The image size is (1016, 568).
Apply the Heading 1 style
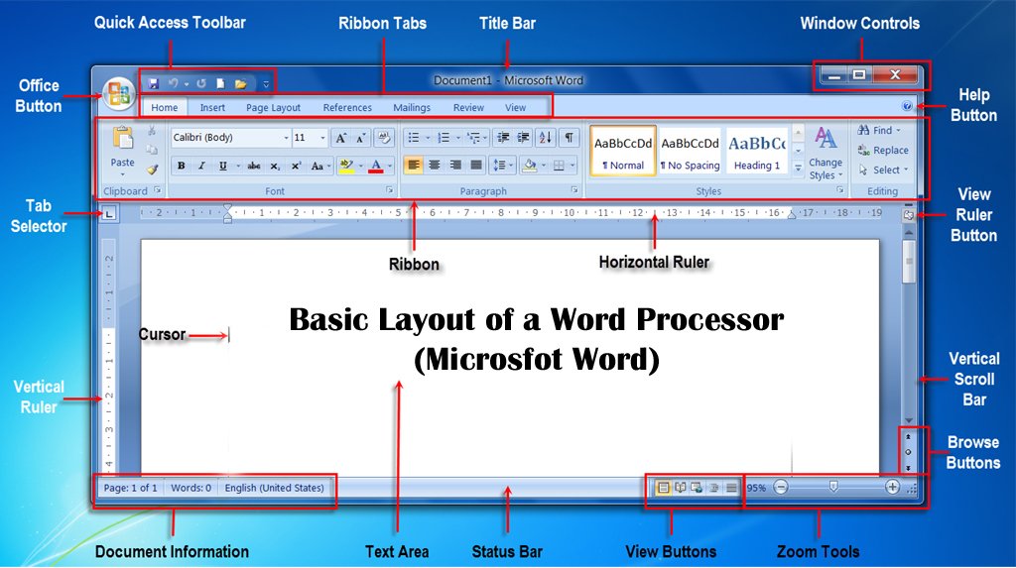pos(757,151)
